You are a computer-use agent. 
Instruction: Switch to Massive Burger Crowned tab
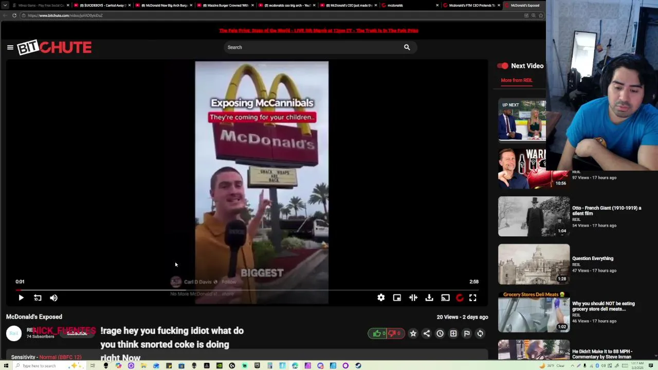226,5
